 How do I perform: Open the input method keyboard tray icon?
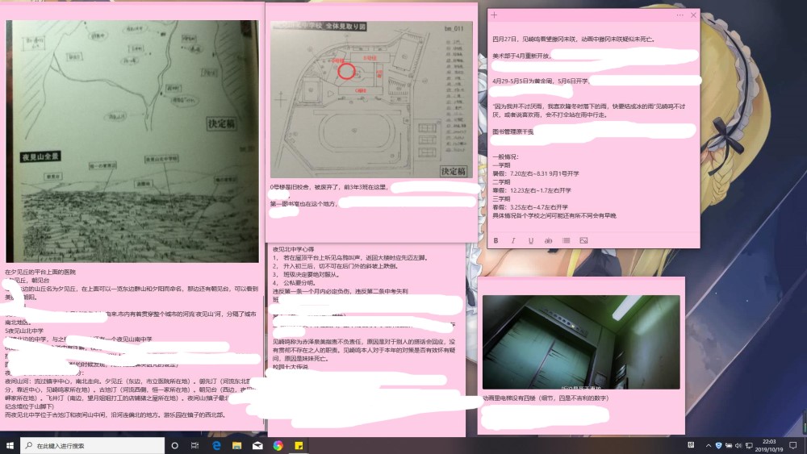coord(691,445)
